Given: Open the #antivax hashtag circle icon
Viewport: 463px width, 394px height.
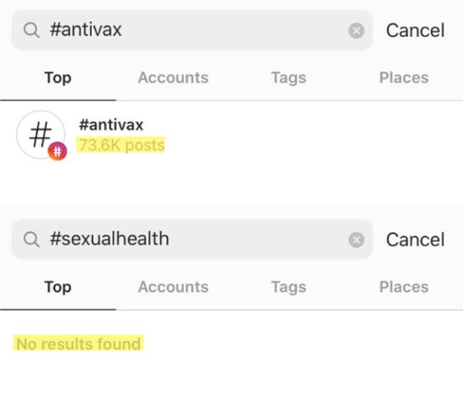Looking at the screenshot, I should click(40, 134).
